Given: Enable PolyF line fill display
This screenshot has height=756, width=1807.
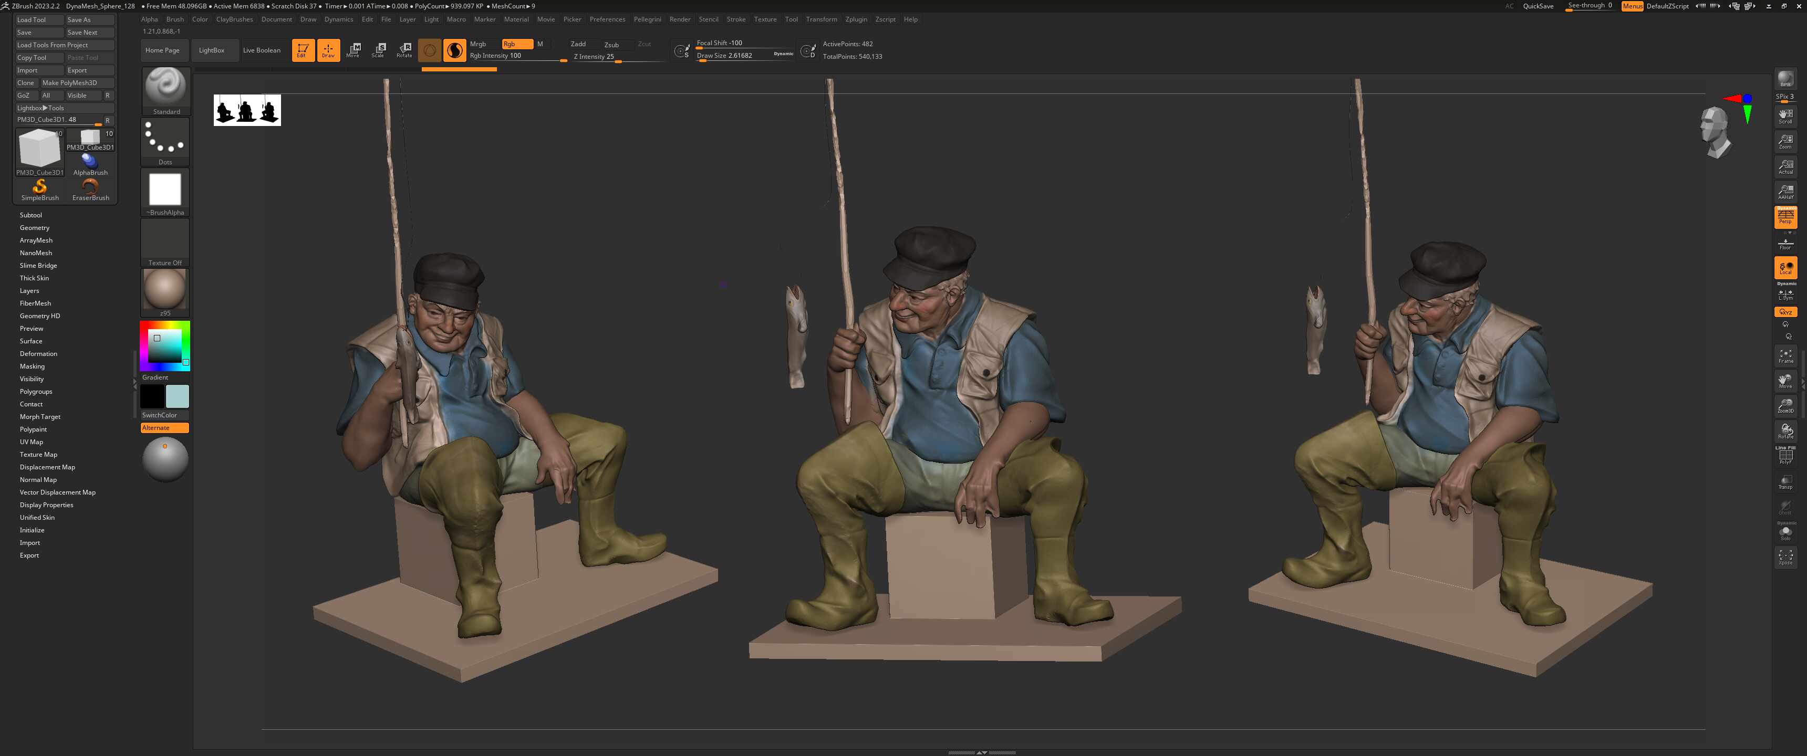Looking at the screenshot, I should pyautogui.click(x=1784, y=457).
